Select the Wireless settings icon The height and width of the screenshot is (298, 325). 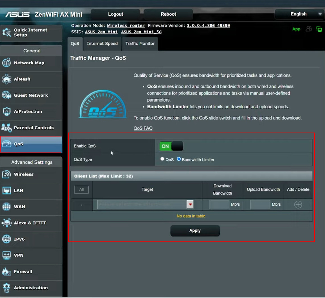[7, 174]
